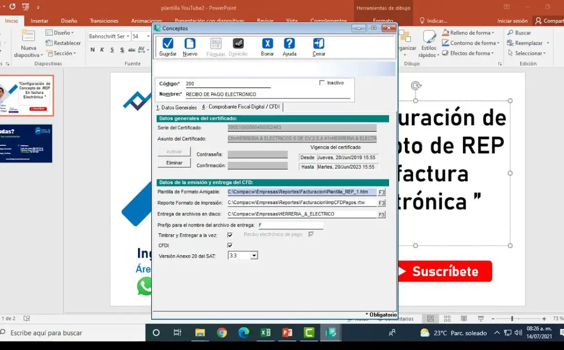Open Task View on the taskbar
This screenshot has width=564, height=350.
(177, 332)
